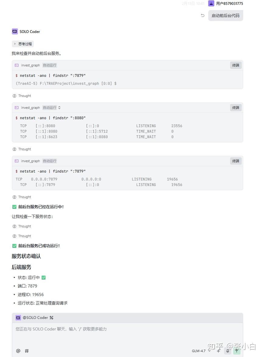Screen dimensions: 263x357
Task: Expand the 思考过程 thinking section
Action: (x=23, y=44)
